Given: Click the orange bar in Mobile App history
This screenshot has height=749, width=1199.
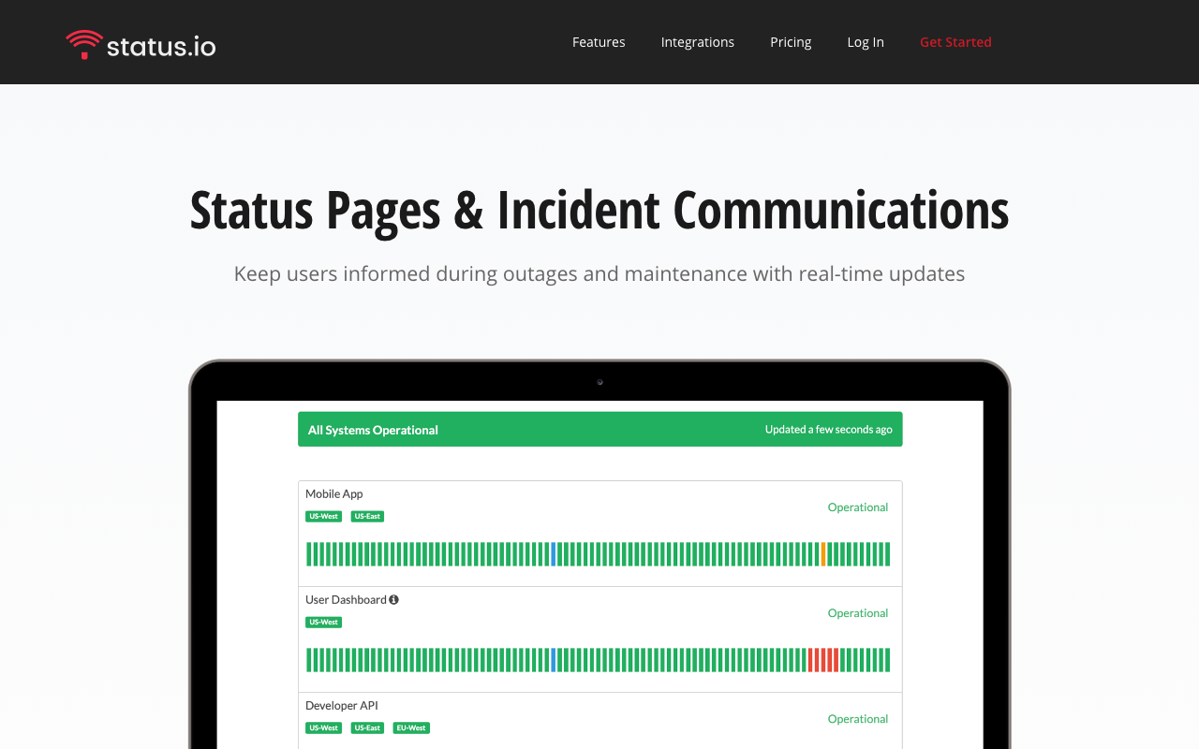Looking at the screenshot, I should [x=823, y=554].
